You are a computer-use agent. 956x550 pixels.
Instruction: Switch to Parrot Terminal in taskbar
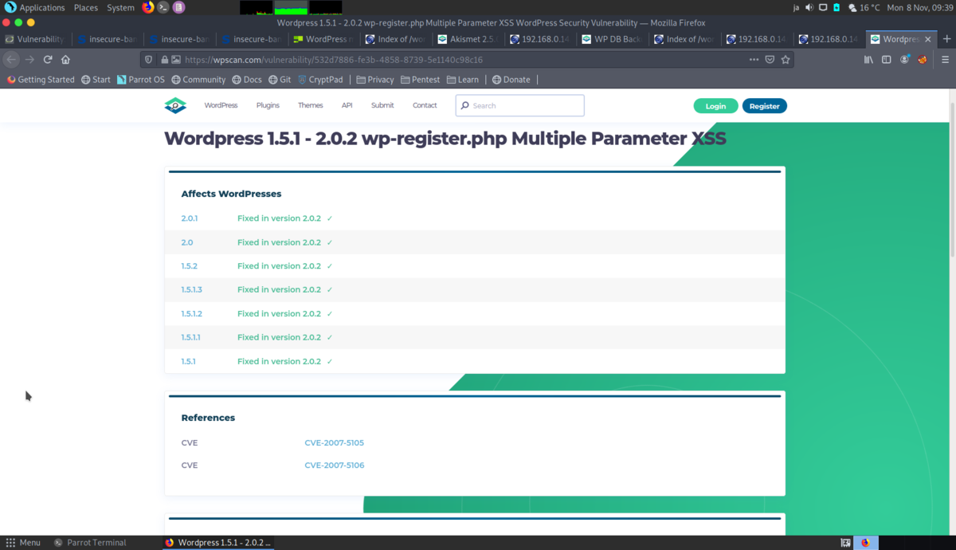point(90,543)
